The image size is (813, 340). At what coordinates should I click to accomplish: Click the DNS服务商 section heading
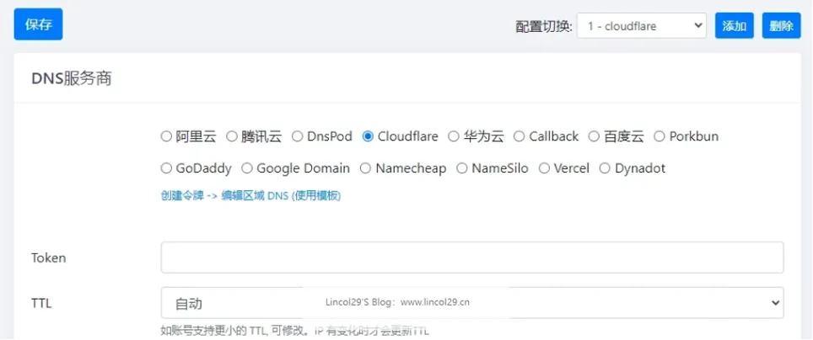click(x=72, y=78)
